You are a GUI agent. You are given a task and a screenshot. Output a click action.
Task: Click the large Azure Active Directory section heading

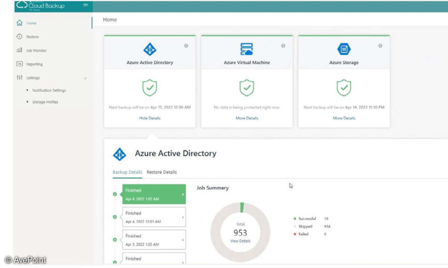pos(175,153)
